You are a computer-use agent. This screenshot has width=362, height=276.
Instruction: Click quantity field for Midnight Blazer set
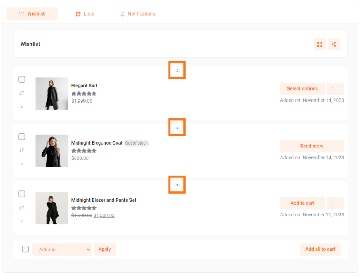click(335, 203)
